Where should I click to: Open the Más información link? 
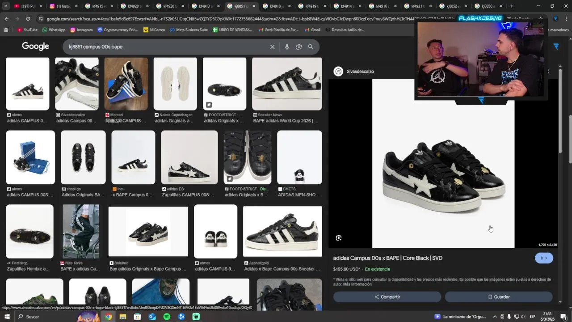(357, 284)
